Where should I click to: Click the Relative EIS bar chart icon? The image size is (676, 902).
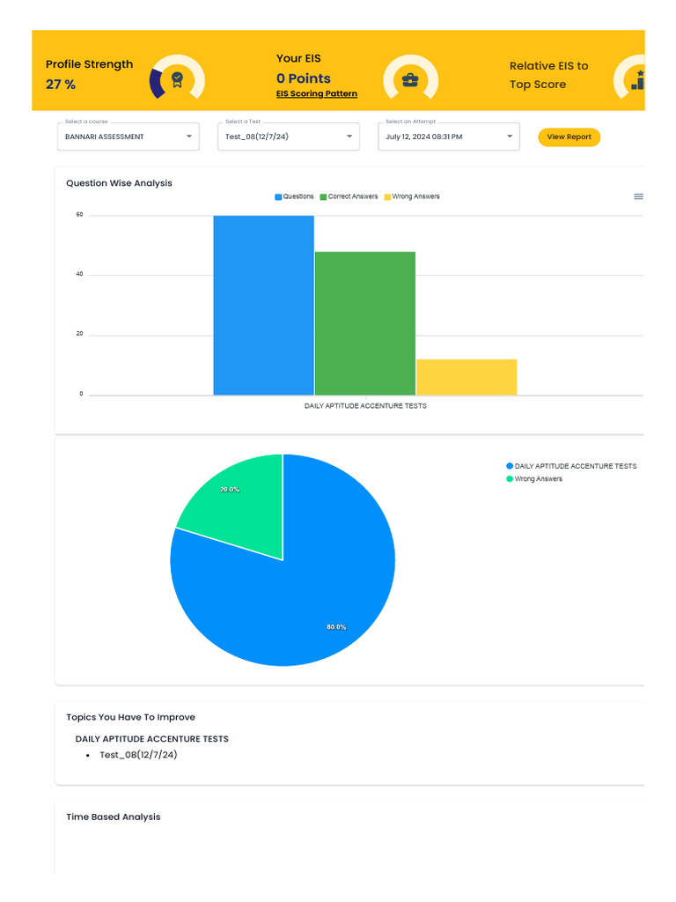[x=637, y=80]
